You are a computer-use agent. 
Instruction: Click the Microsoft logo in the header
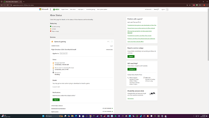tap(44, 9)
